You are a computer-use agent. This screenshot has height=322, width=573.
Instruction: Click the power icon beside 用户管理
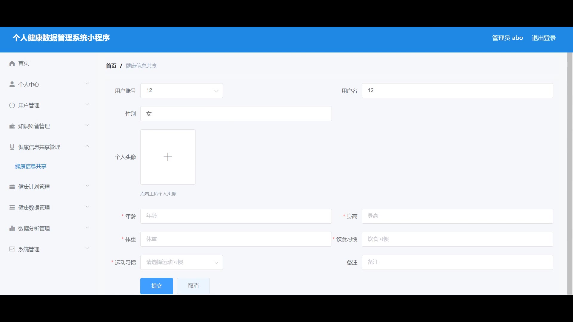point(12,105)
